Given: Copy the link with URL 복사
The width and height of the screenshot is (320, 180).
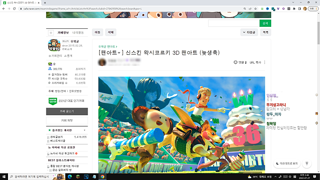Looking at the screenshot, I should pyautogui.click(x=255, y=62).
